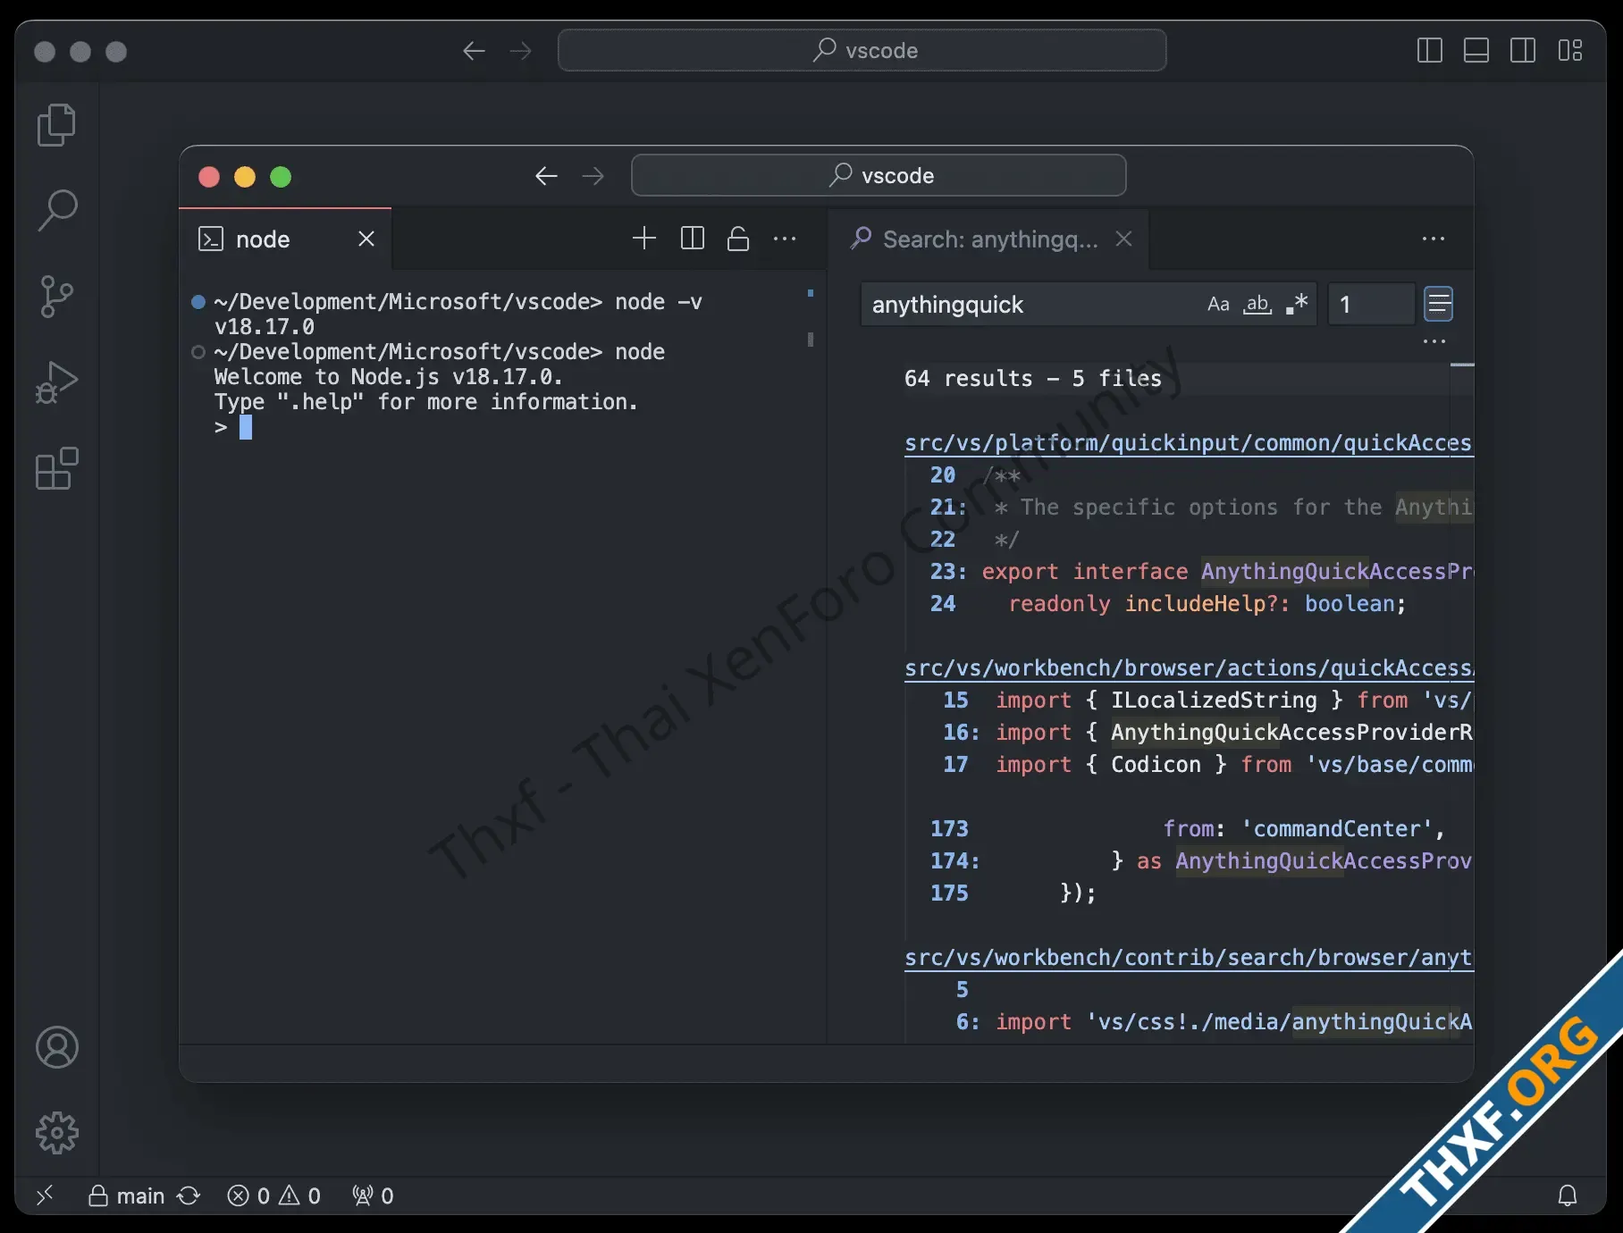Close the node terminal tab
This screenshot has width=1623, height=1233.
coord(366,239)
